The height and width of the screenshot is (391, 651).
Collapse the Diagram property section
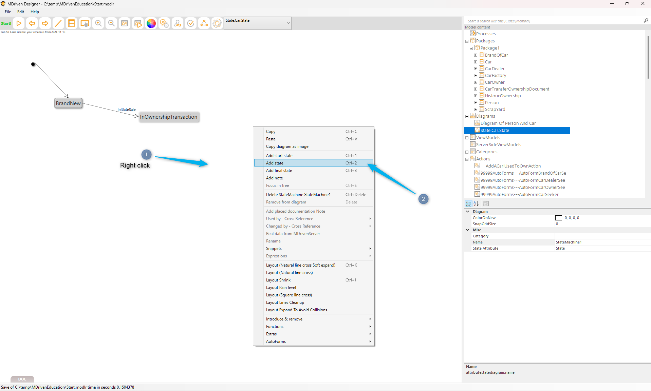click(468, 212)
